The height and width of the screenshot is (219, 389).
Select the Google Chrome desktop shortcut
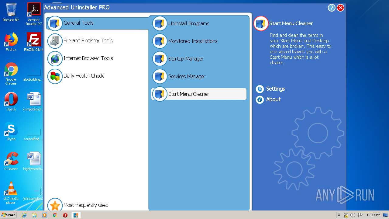[x=11, y=74]
